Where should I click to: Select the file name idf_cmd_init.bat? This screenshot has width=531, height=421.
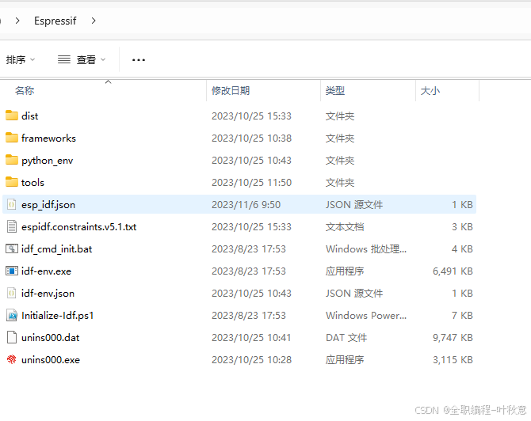click(x=56, y=249)
